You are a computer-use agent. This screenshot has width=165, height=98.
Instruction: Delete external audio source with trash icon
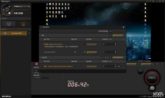(x=106, y=57)
